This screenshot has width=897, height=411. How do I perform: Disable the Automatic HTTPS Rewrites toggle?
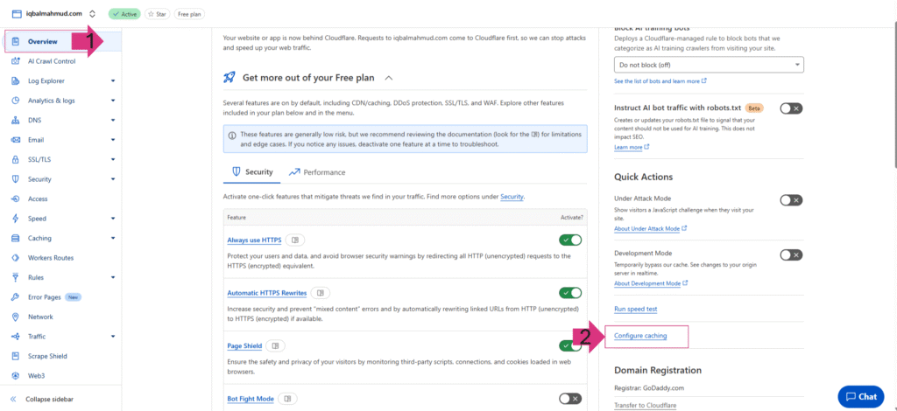click(570, 293)
